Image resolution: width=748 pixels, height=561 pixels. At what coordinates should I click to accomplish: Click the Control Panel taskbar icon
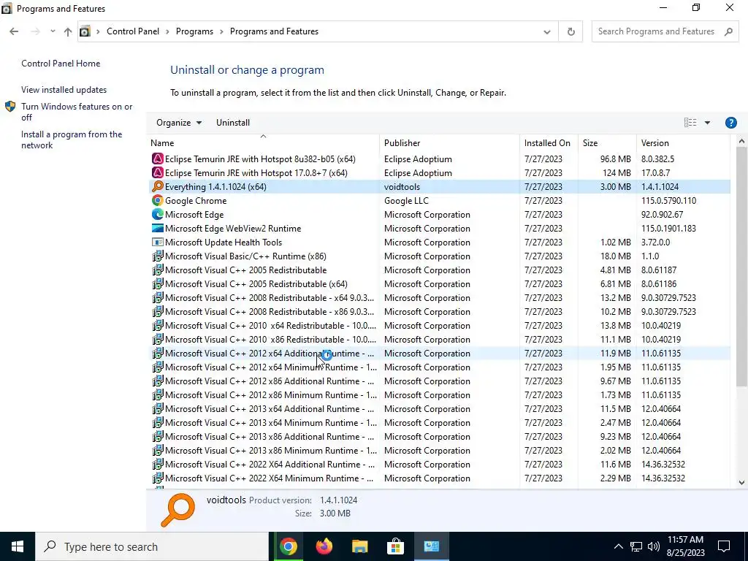coord(431,546)
